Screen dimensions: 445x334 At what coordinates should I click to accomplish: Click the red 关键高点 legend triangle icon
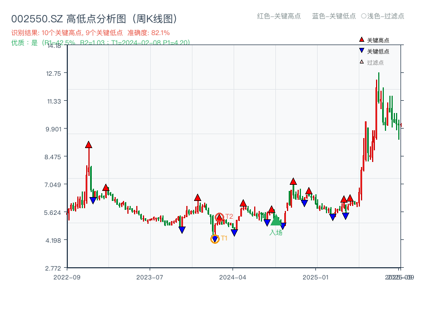360,40
